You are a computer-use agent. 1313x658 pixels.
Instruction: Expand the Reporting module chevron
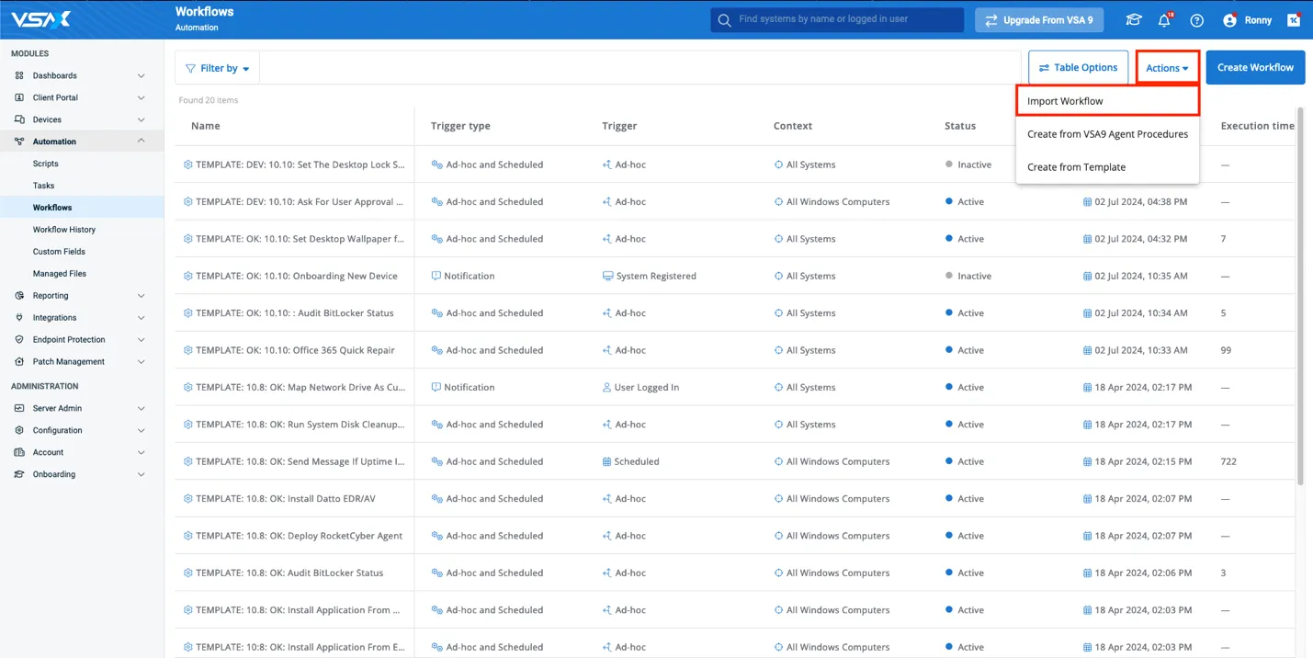(x=141, y=296)
